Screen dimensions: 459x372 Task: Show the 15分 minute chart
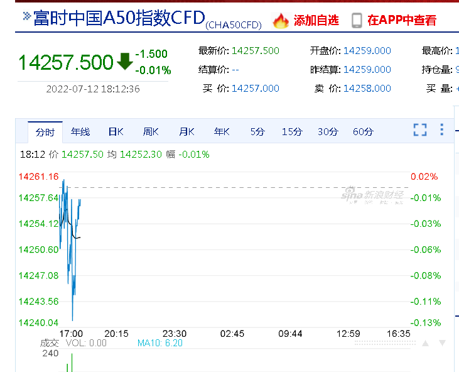point(292,132)
